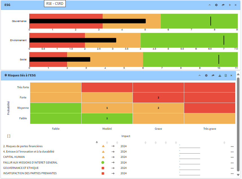The width and height of the screenshot is (242, 179).
Task: Export risks panel to Excel file
Action: click(x=226, y=76)
